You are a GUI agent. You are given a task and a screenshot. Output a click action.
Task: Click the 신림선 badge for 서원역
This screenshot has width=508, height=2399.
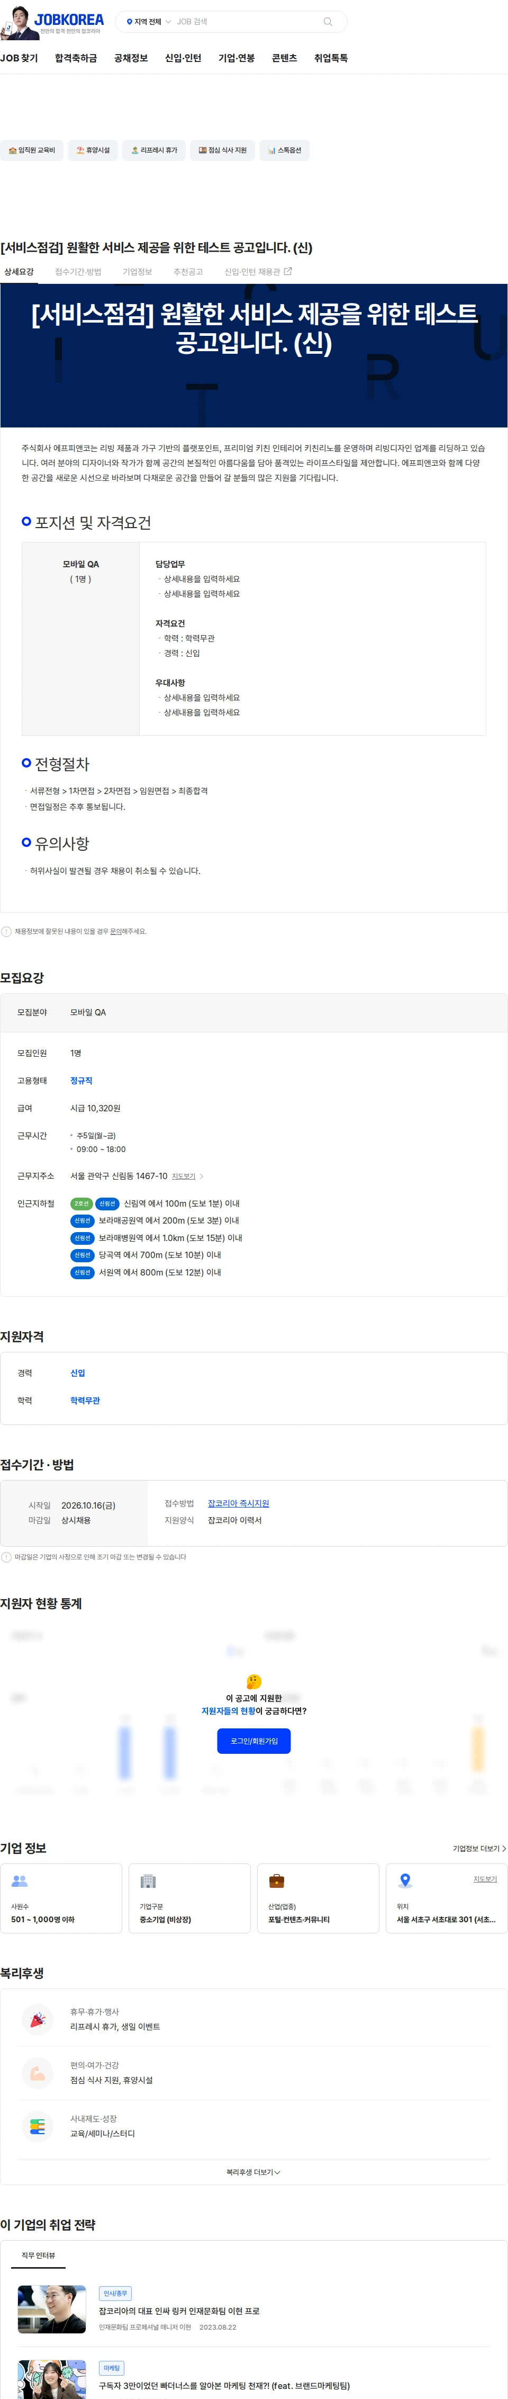coord(83,1272)
